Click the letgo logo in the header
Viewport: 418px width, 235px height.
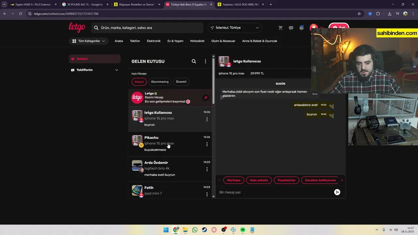[77, 27]
